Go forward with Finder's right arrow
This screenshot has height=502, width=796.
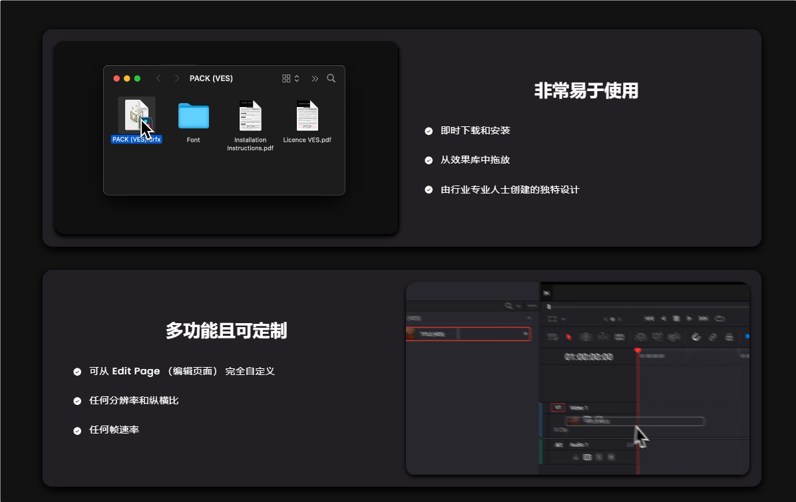176,78
